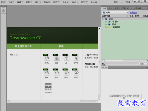Create a new LESS file icon
The height and width of the screenshot is (111, 148).
click(66, 72)
